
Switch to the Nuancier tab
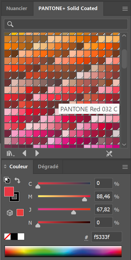(x=17, y=8)
